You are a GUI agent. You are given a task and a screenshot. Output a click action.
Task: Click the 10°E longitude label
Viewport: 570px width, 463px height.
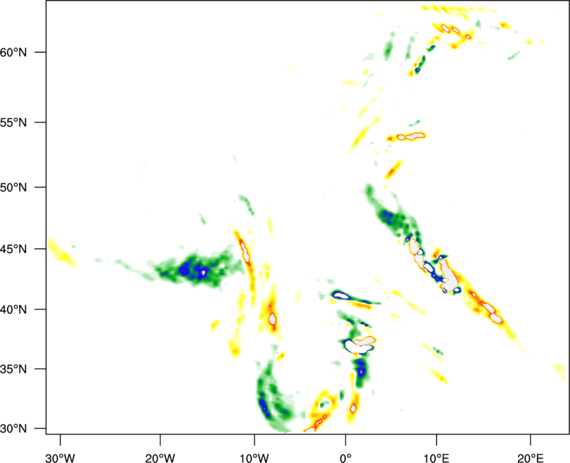[x=436, y=458]
